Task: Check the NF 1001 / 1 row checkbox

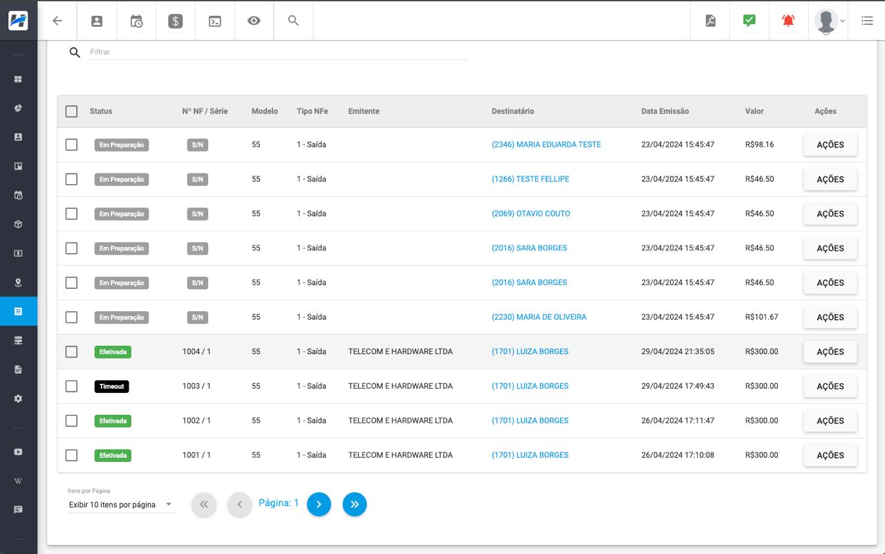Action: pos(71,456)
